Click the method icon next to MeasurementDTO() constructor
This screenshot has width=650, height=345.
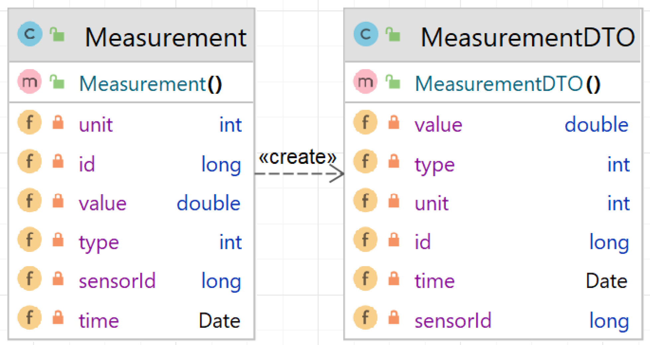365,82
